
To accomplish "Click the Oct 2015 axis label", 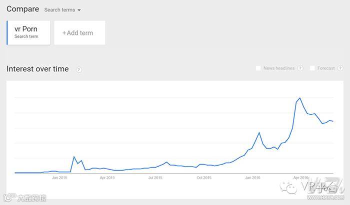I will point(204,178).
